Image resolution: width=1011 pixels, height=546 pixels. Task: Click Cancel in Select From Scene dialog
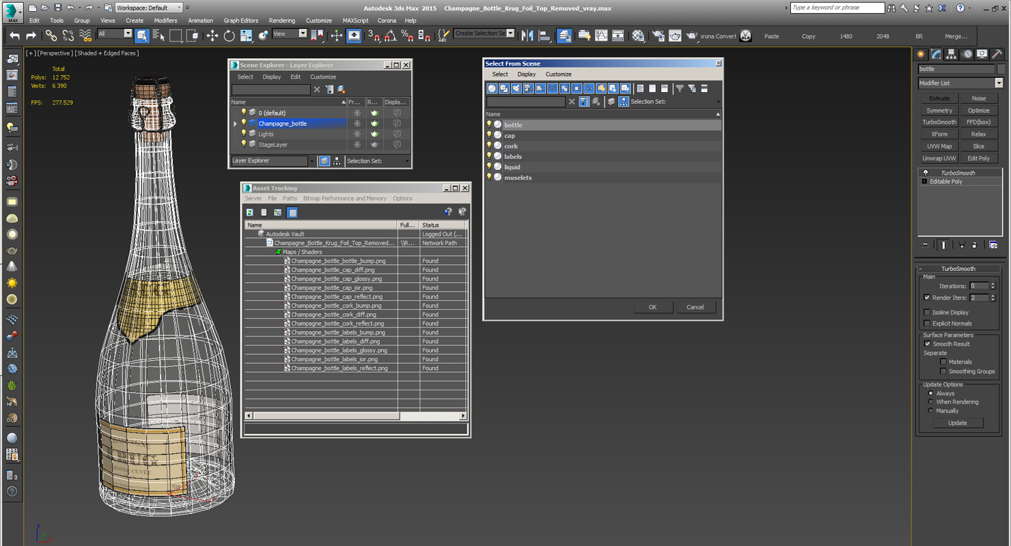point(695,307)
